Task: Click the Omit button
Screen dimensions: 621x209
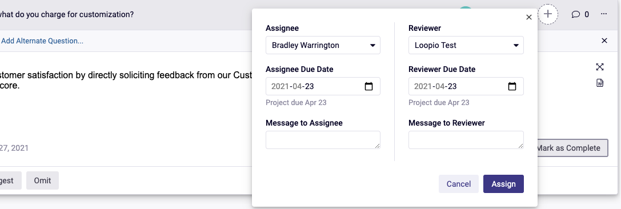Action: coord(42,180)
